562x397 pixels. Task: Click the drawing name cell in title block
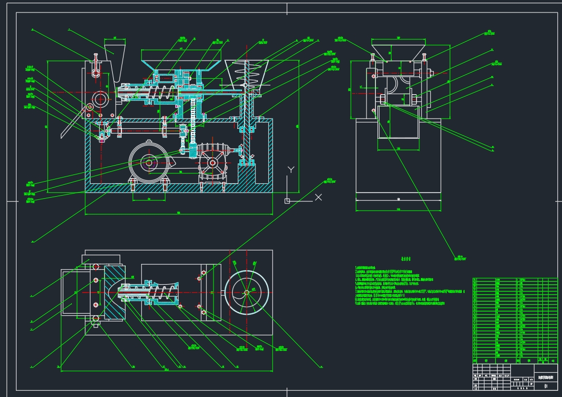tap(546, 377)
